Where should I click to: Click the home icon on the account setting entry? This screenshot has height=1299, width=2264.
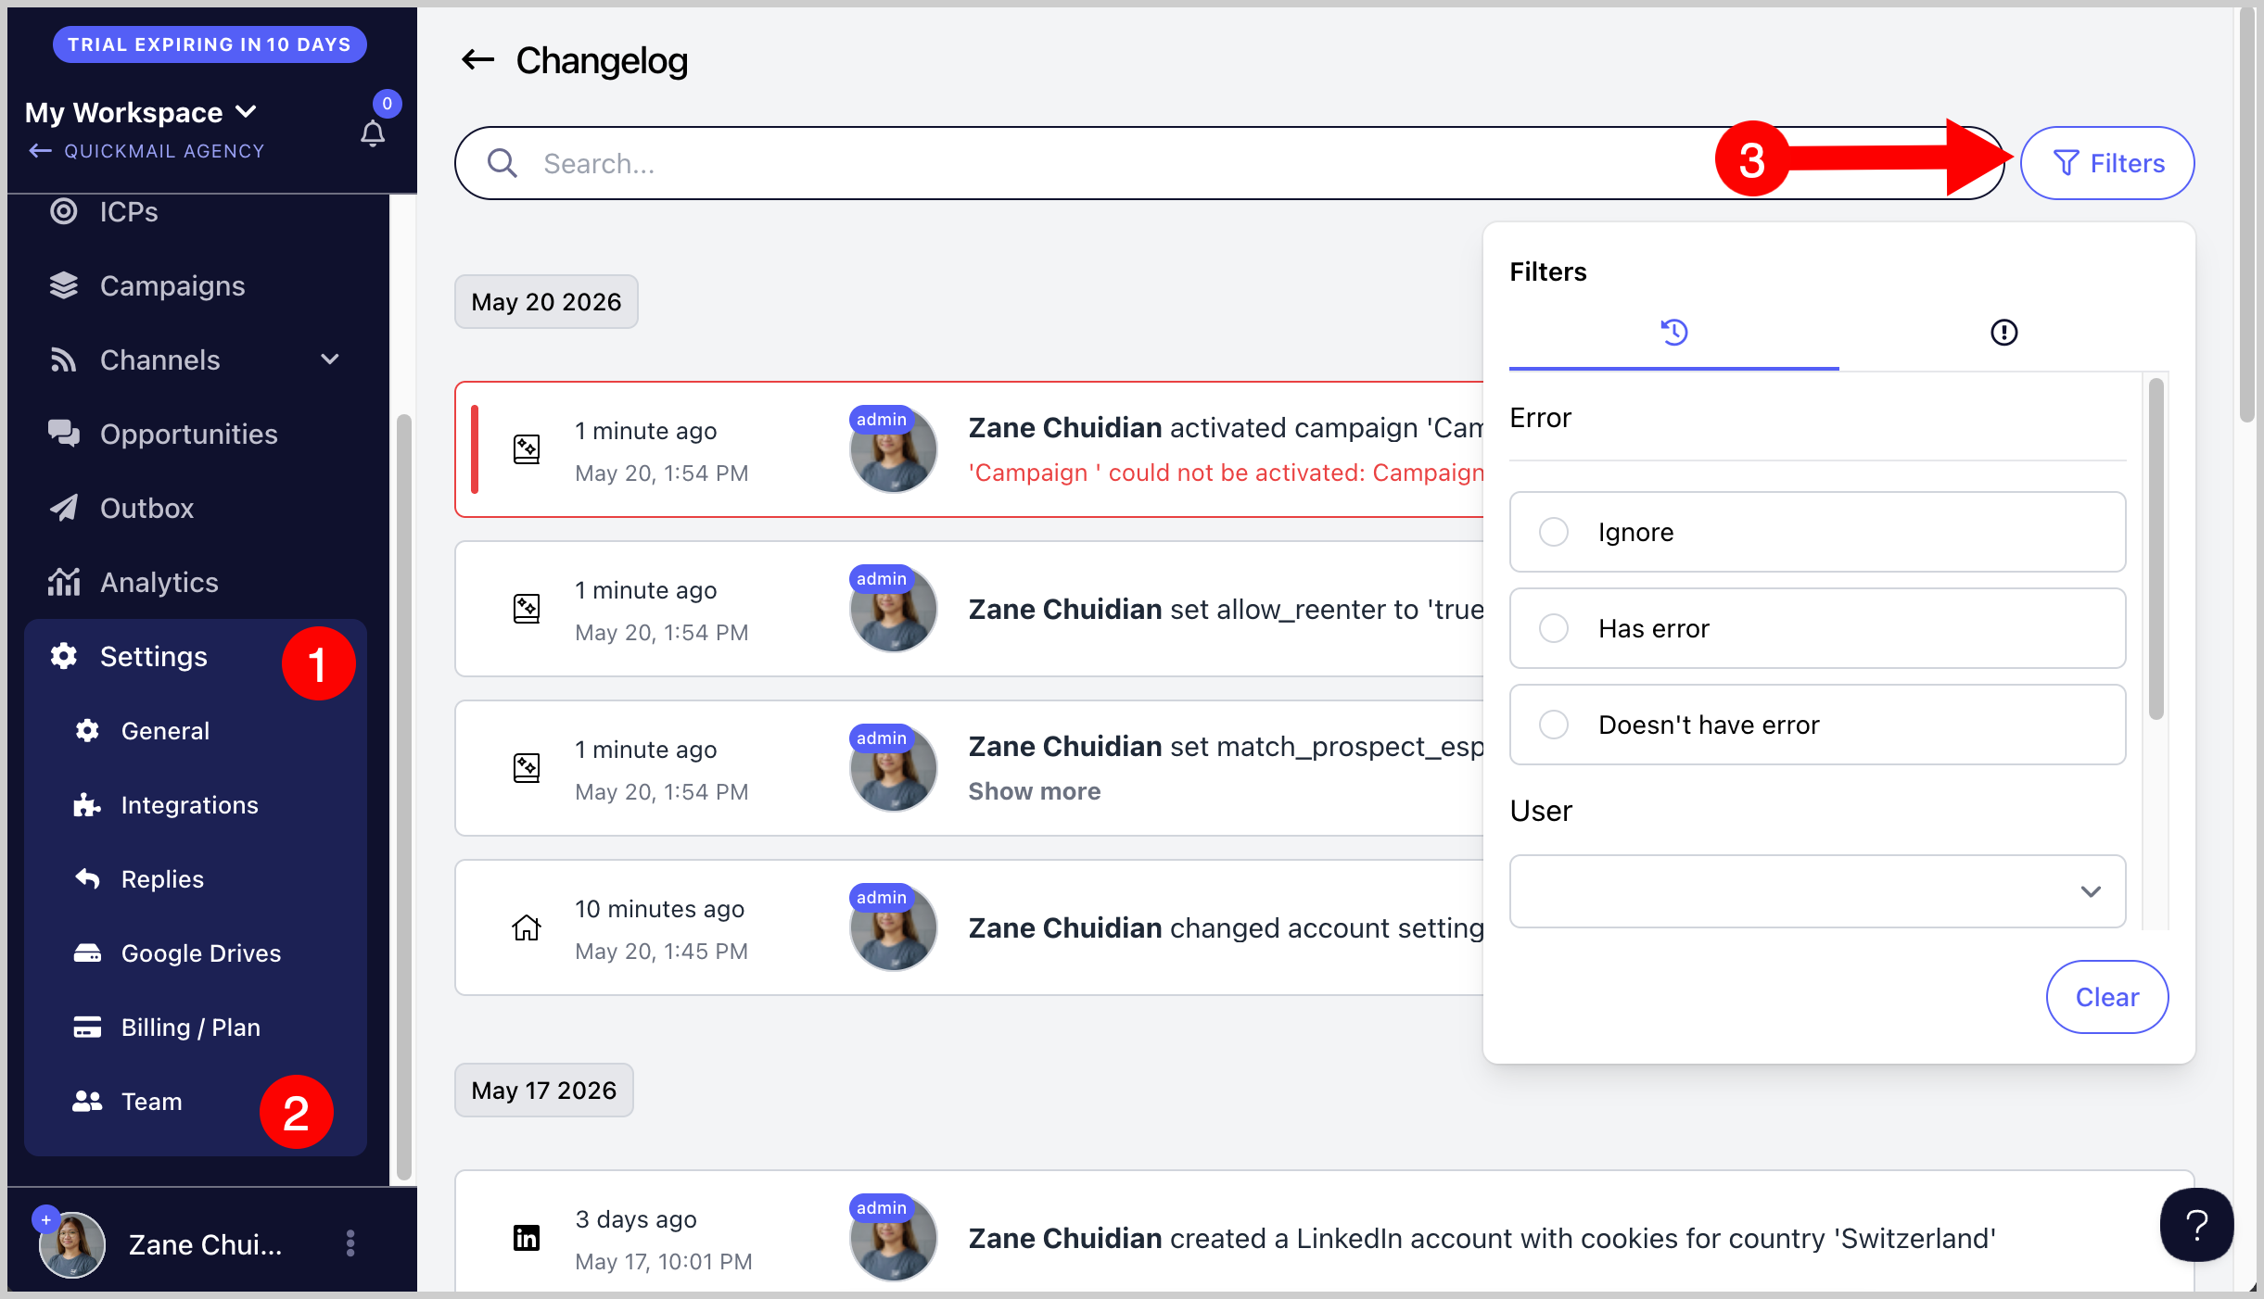(527, 927)
